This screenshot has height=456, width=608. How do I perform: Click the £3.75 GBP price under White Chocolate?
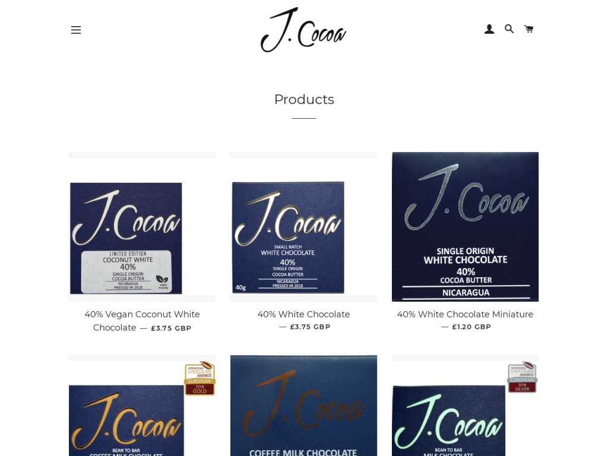tap(310, 327)
